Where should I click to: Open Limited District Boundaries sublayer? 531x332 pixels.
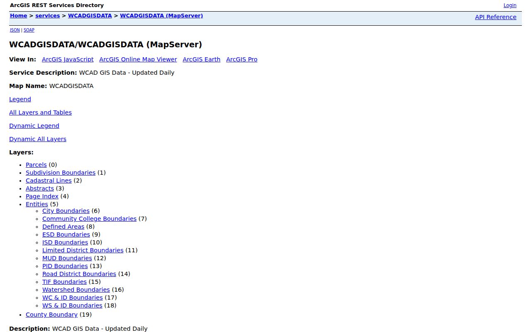(83, 250)
